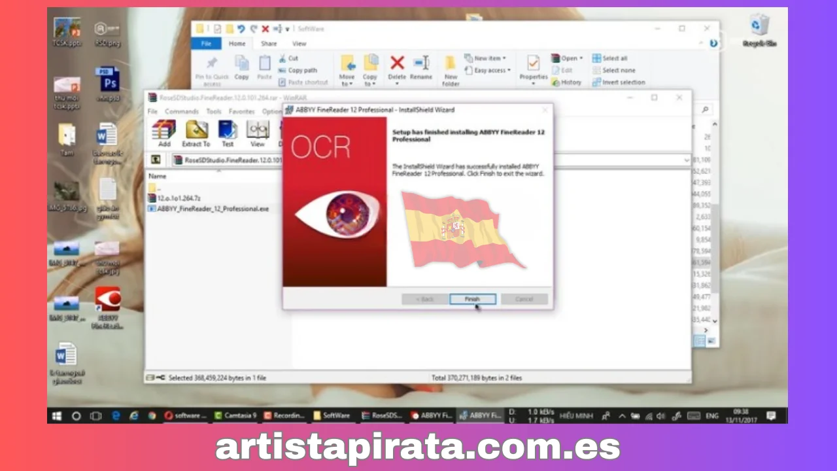Screen dimensions: 837x471
Task: Click the Copy icon in Explorer ribbon
Action: point(242,67)
